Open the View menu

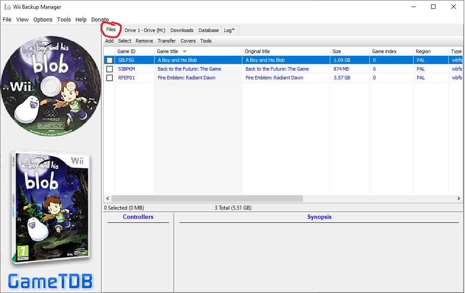[22, 20]
